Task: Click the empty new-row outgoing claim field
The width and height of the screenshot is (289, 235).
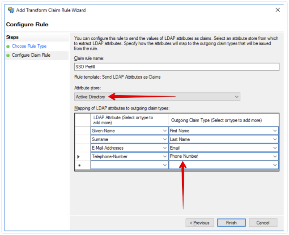Action: 219,165
